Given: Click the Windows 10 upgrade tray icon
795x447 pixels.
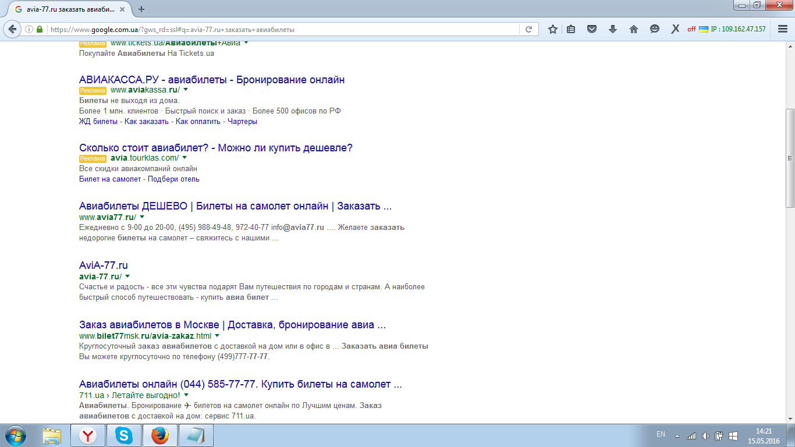Looking at the screenshot, I should tap(733, 435).
